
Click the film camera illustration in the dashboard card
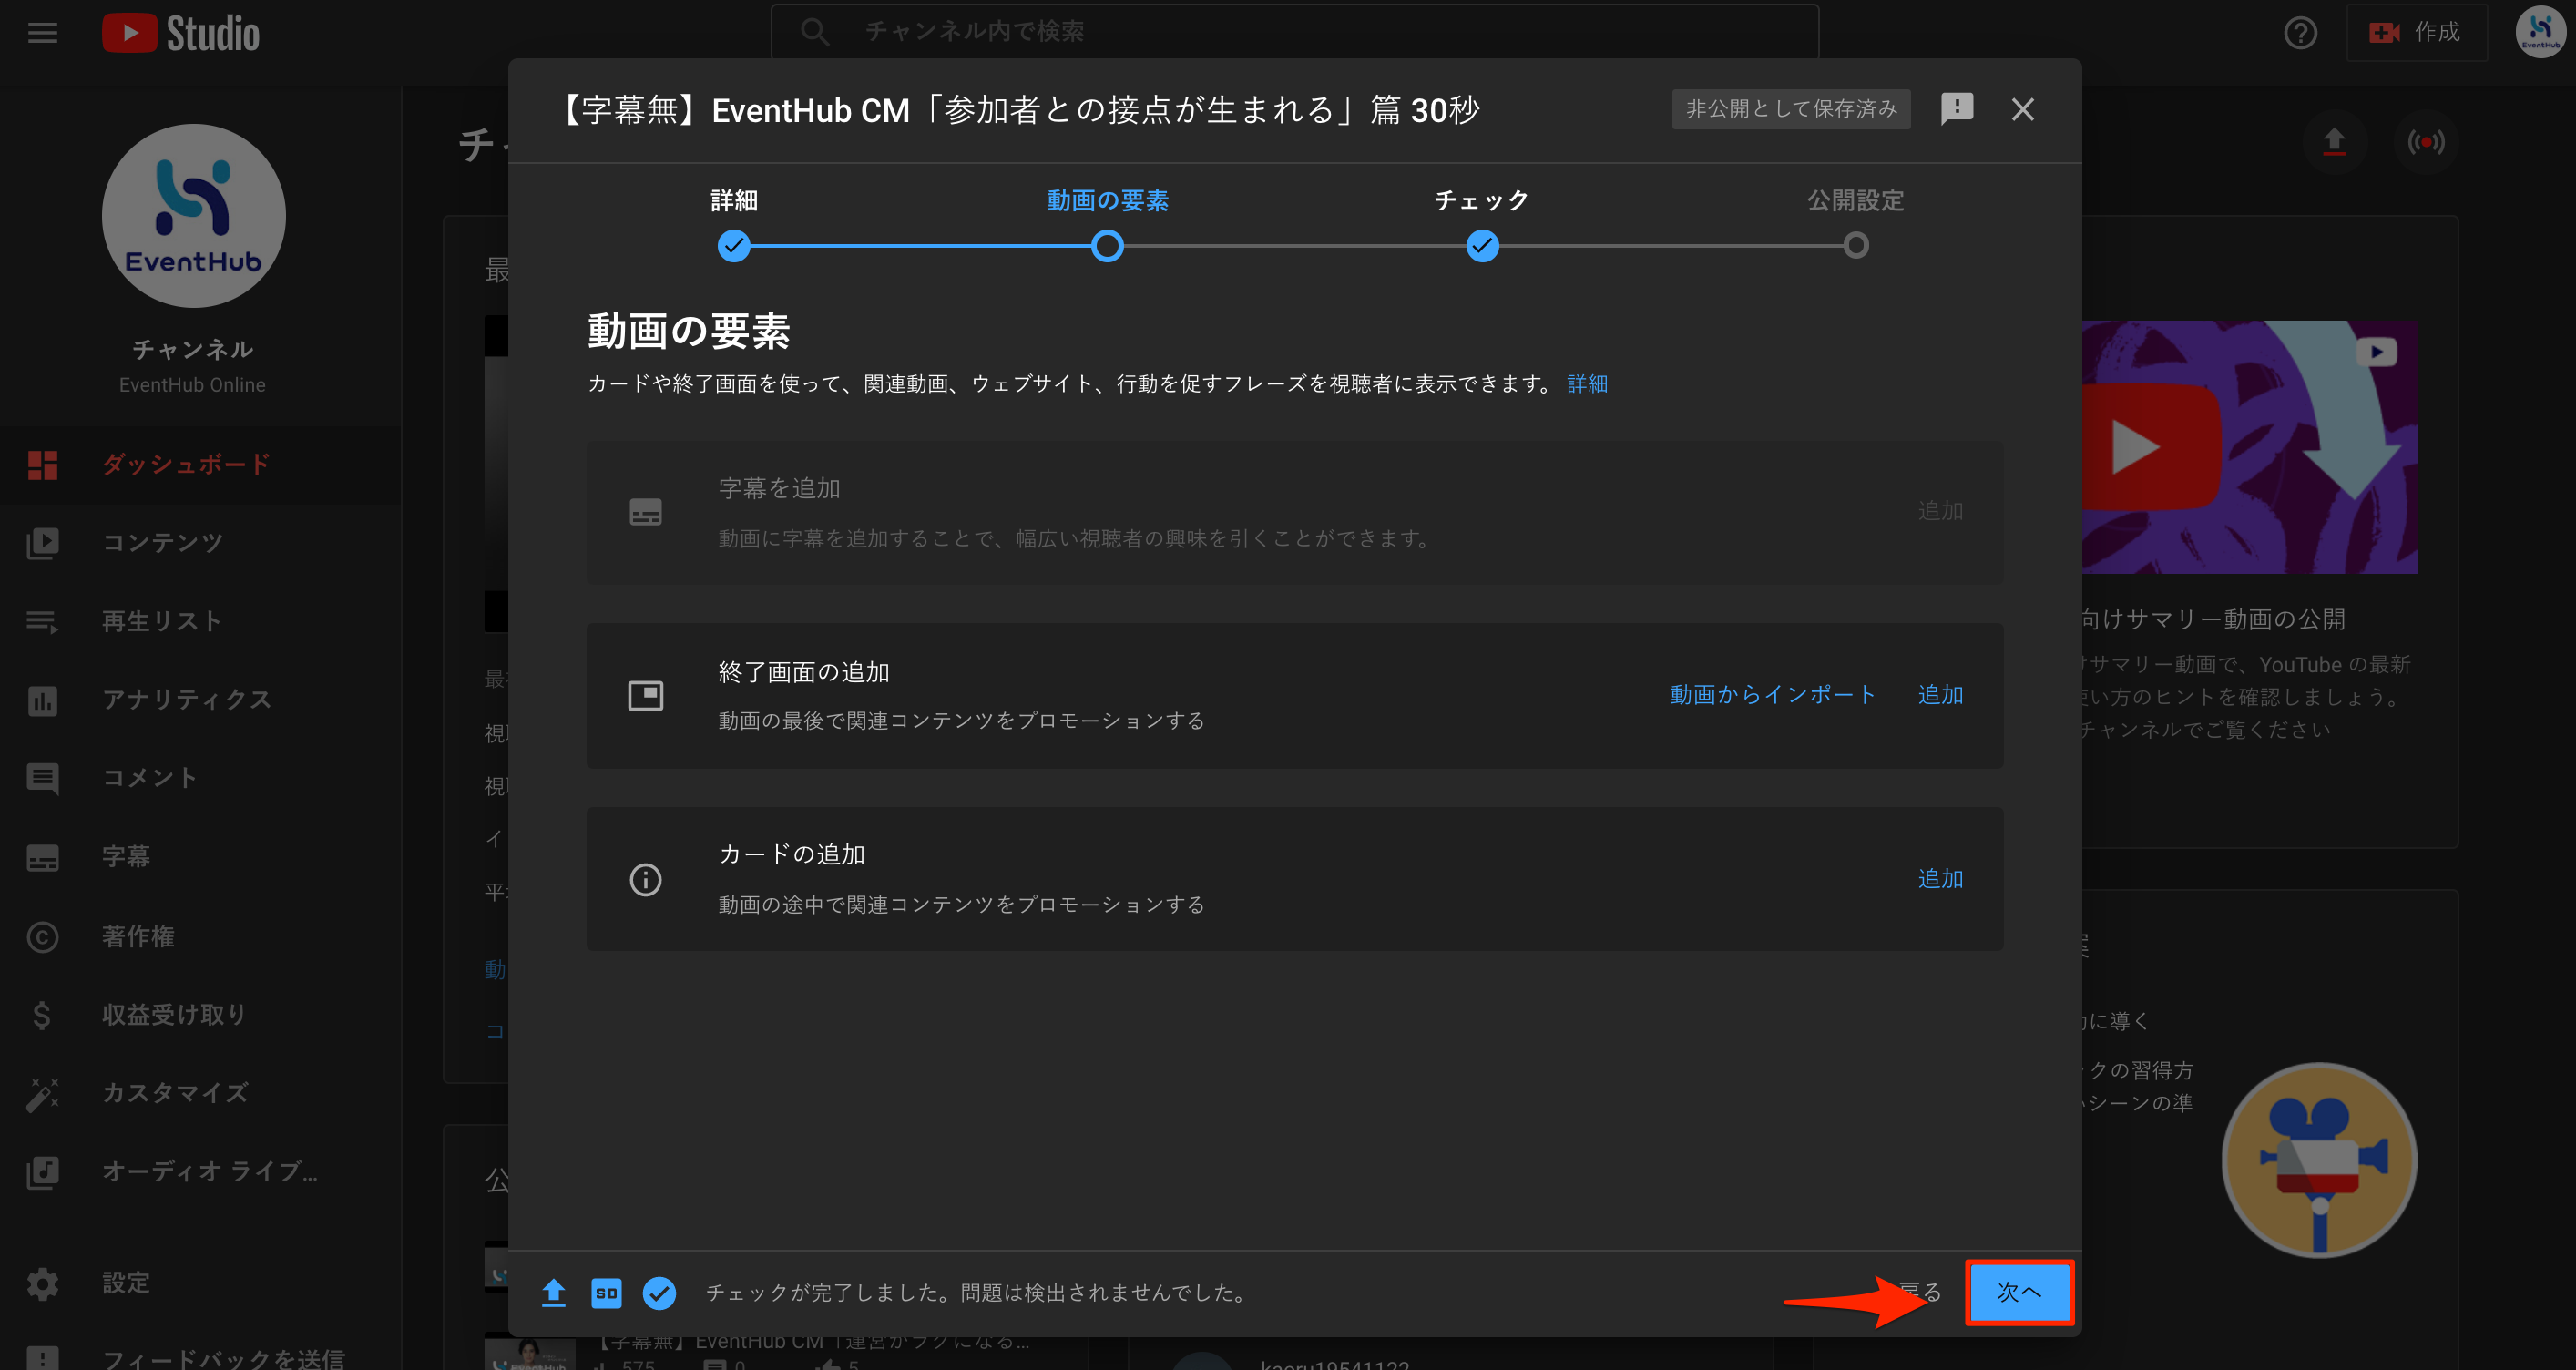point(2319,1160)
